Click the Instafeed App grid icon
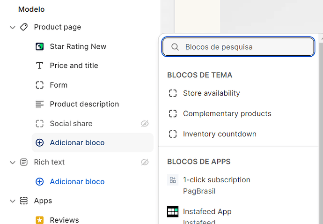This screenshot has height=224, width=323. (173, 211)
